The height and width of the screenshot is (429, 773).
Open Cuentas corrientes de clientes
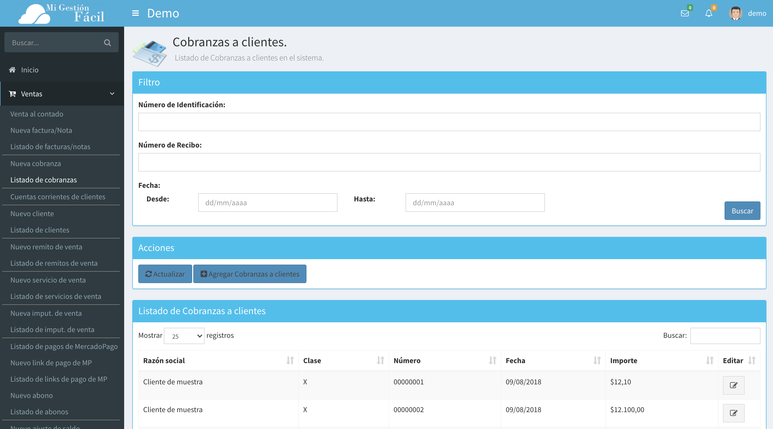click(x=58, y=197)
